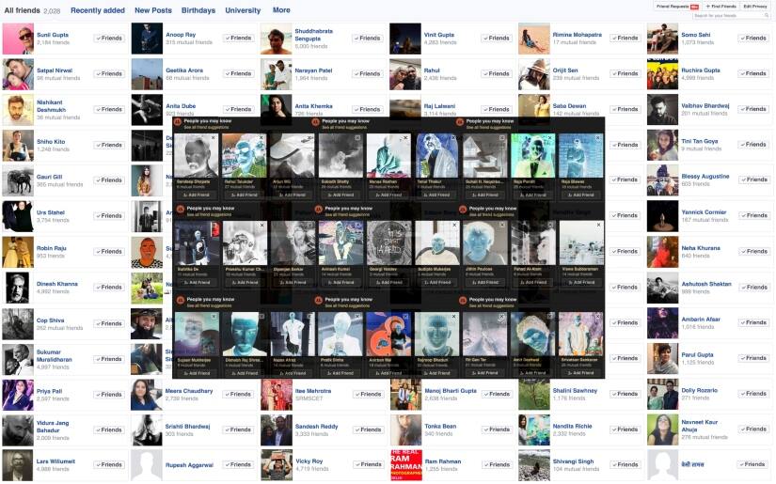Screen dimensions: 776x484
Task: Dismiss the Rahul Talukdar friend suggestion
Action: 261,138
